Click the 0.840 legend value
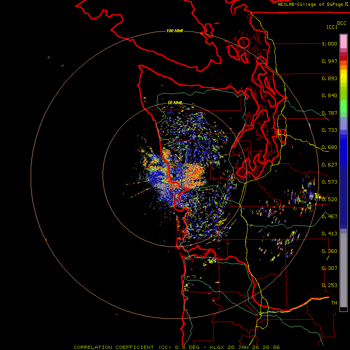Screen dimensions: 350x350 tap(329, 96)
